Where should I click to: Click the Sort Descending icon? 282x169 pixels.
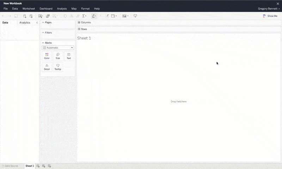click(x=78, y=16)
